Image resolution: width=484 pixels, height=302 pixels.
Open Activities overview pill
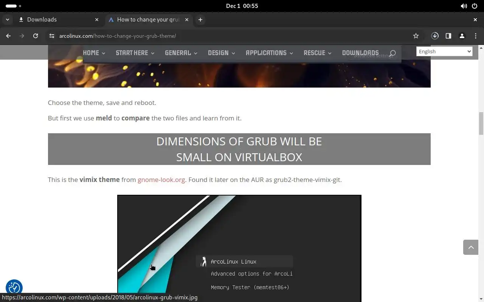pyautogui.click(x=13, y=6)
